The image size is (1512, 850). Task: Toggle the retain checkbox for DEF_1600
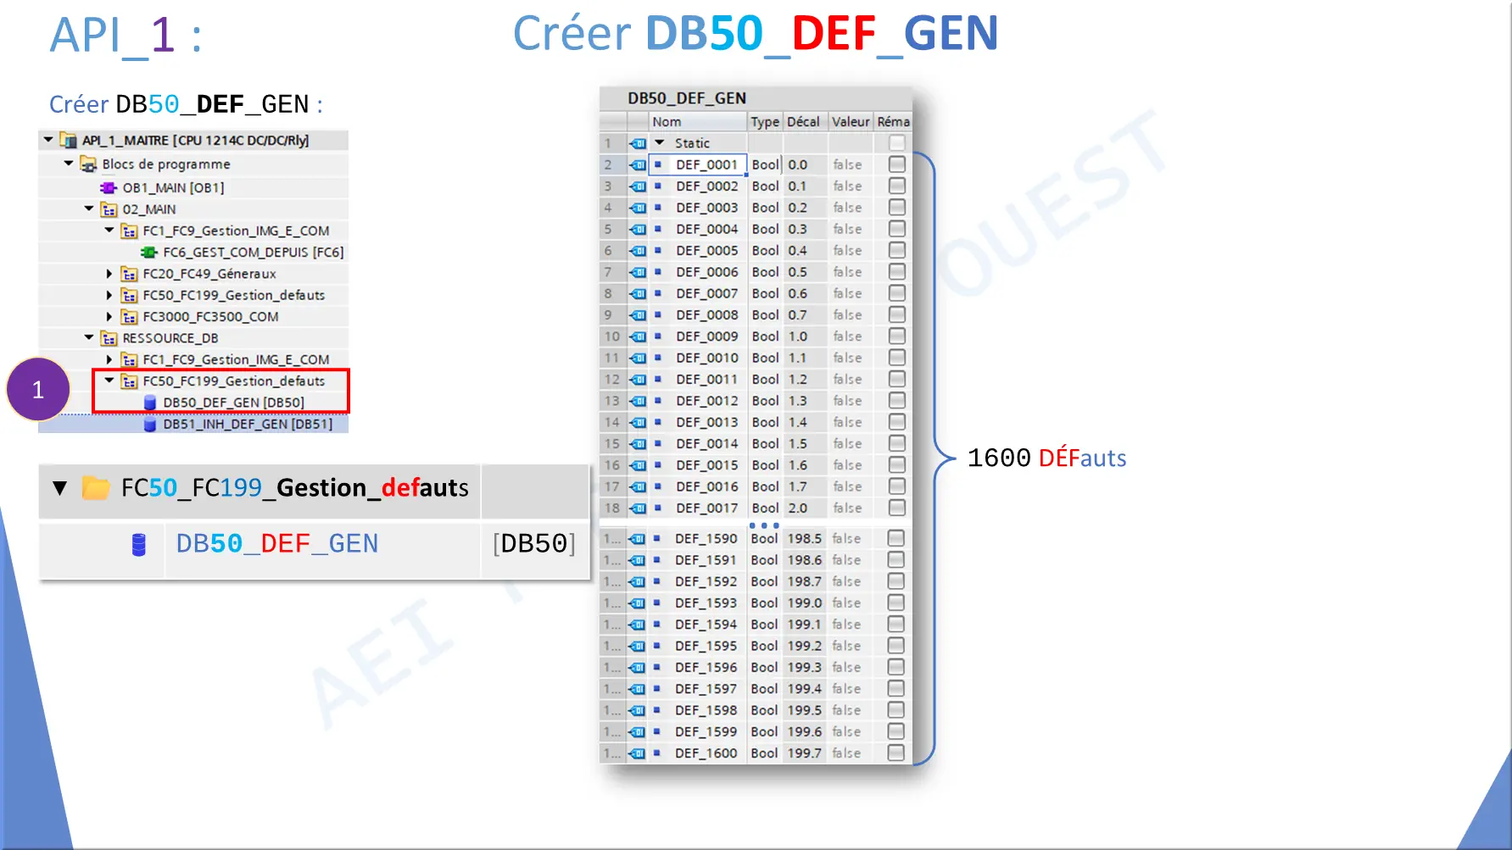click(x=895, y=753)
